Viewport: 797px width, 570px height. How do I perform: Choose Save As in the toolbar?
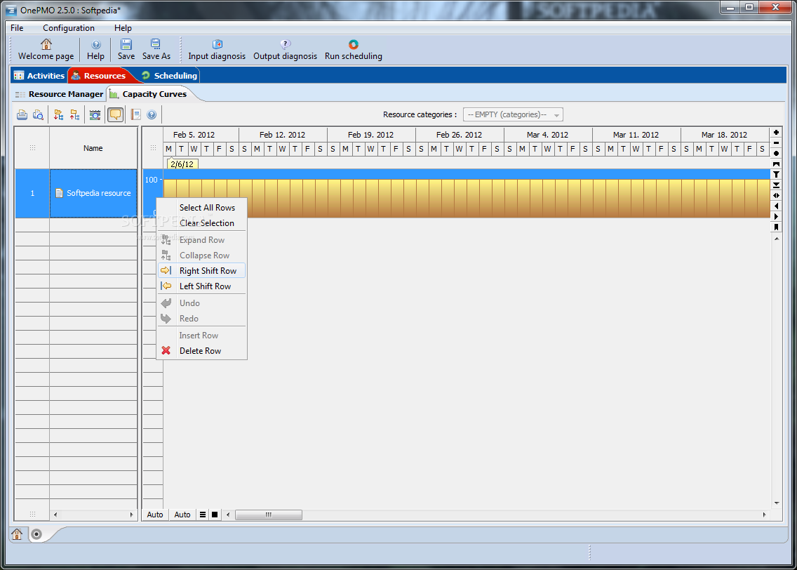[x=156, y=49]
